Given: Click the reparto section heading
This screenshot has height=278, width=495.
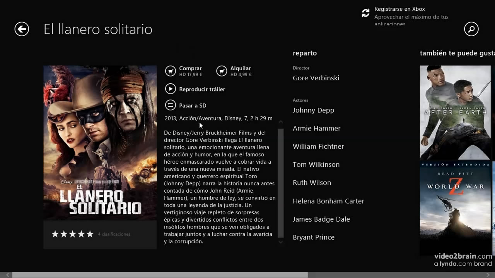Looking at the screenshot, I should 305,53.
